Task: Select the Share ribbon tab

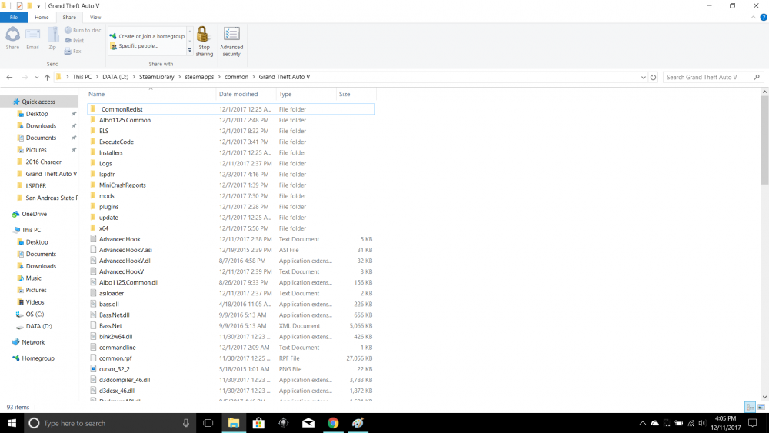Action: [69, 17]
